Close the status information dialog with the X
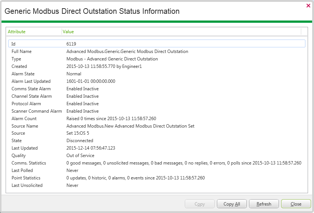The width and height of the screenshot is (314, 213). click(x=308, y=6)
